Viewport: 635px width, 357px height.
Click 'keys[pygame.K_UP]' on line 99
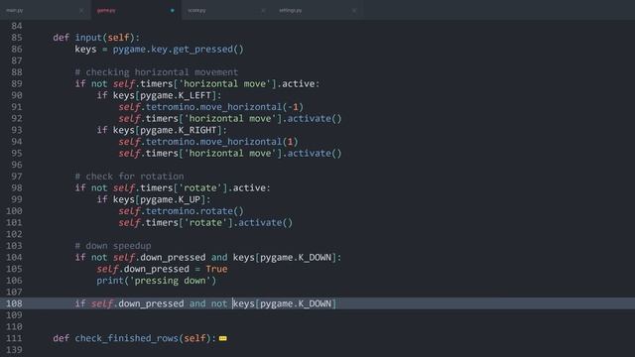click(159, 199)
